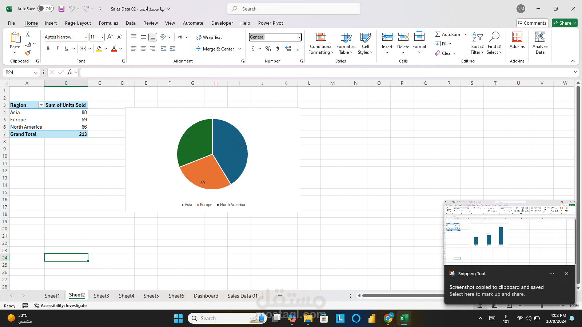Screen dimensions: 582x327
Task: Expand the Clear dropdown
Action: click(x=454, y=53)
